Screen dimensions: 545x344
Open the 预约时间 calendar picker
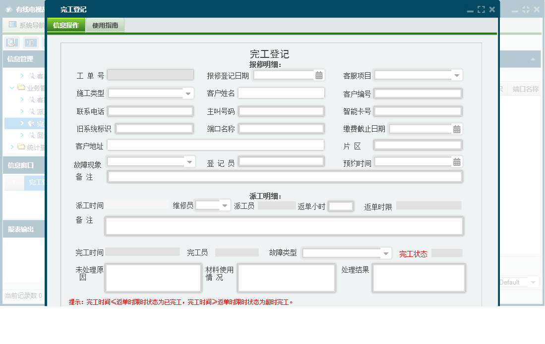tap(456, 161)
